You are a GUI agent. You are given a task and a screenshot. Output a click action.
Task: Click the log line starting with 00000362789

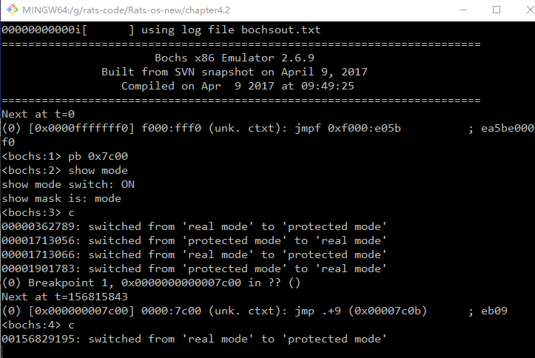(x=195, y=226)
